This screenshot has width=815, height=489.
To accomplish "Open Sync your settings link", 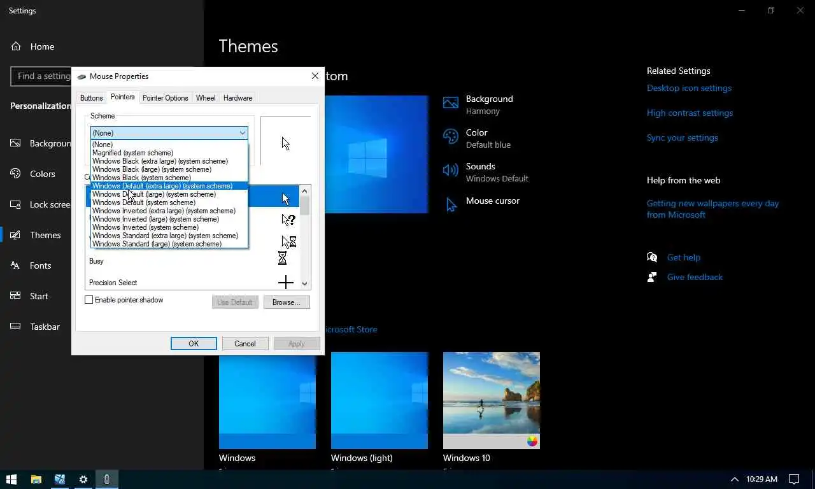I will [x=682, y=138].
